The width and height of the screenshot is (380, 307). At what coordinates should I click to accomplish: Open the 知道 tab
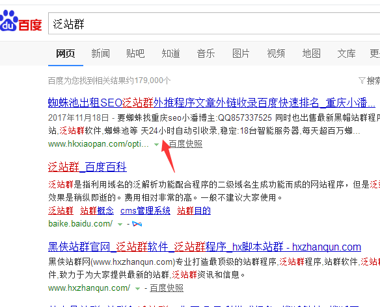click(170, 53)
